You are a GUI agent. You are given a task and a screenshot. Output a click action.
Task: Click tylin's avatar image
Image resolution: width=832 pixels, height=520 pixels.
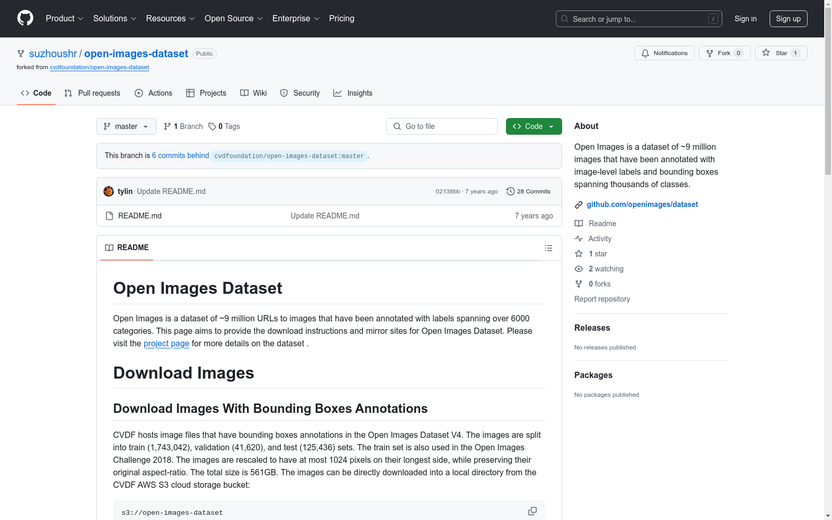pyautogui.click(x=109, y=191)
